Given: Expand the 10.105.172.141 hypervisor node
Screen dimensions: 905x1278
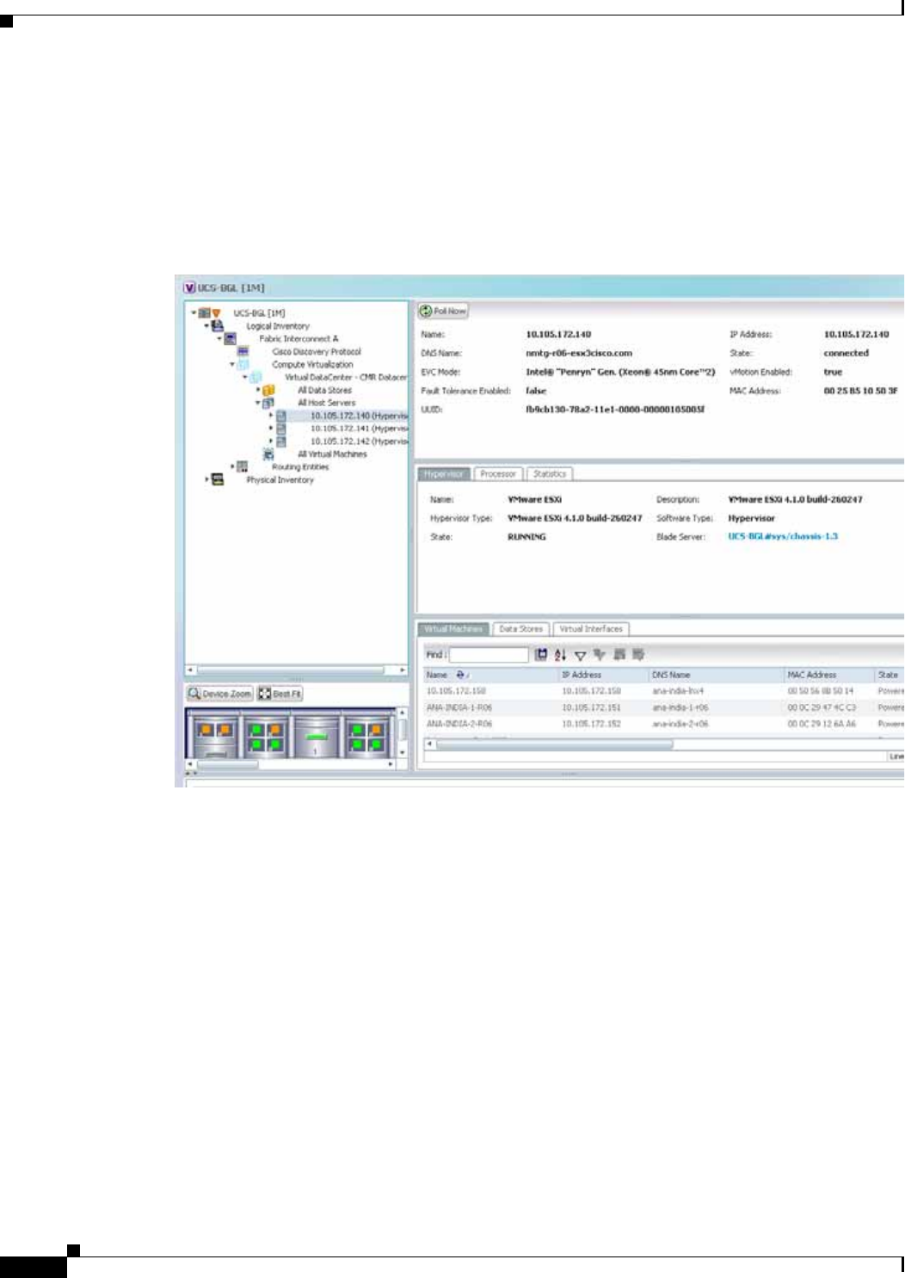Looking at the screenshot, I should click(x=271, y=429).
